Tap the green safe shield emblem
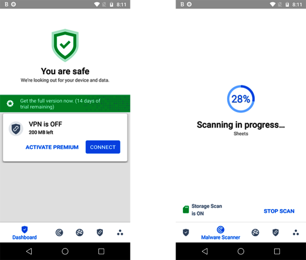Viewport: 306px width, 260px height. tap(65, 45)
